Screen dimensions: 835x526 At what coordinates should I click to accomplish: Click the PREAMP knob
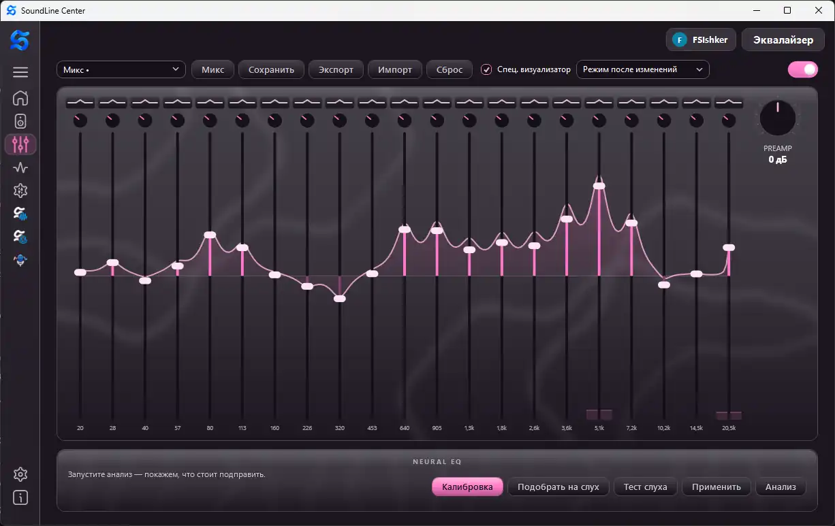pos(778,118)
